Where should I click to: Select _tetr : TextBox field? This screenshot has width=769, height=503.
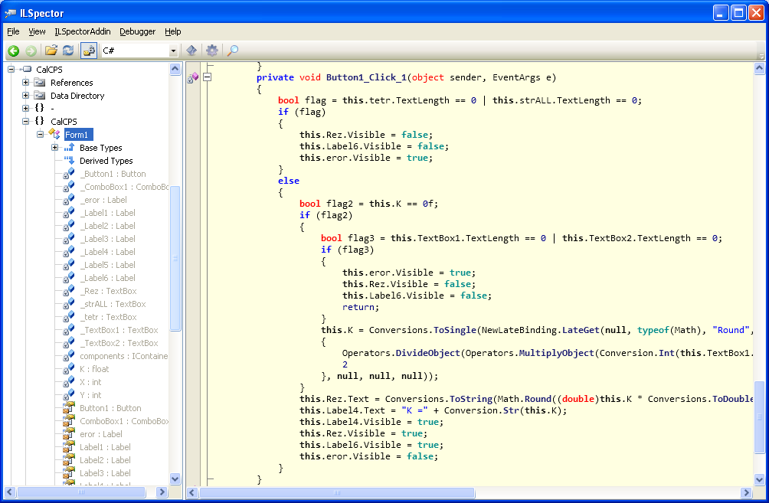click(x=109, y=317)
